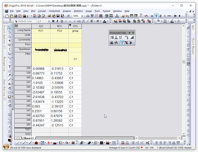Image resolution: width=198 pixels, height=152 pixels.
Task: Open the File menu
Action: tap(12, 11)
